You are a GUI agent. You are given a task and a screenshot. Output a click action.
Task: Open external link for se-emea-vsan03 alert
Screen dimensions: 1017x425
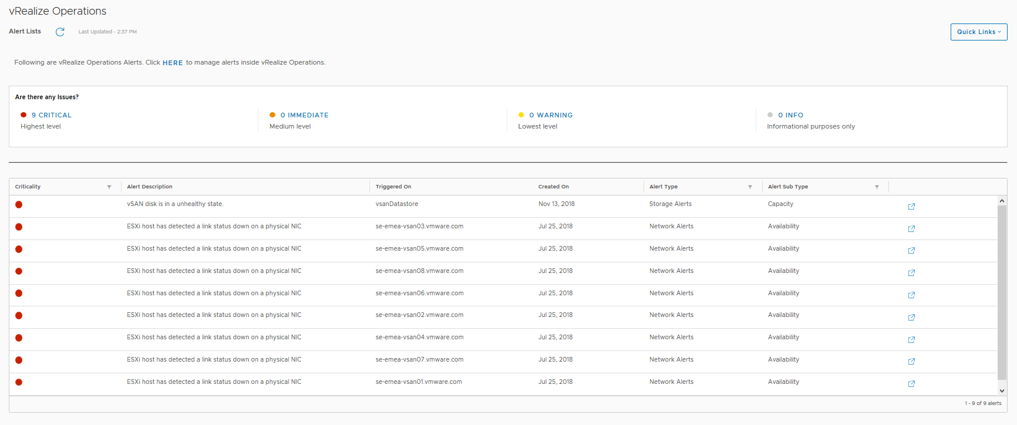tap(911, 228)
